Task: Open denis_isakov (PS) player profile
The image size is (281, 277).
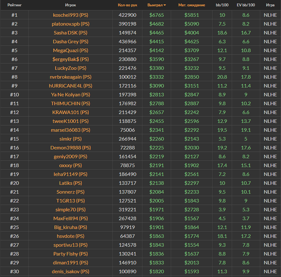Action: click(x=70, y=271)
